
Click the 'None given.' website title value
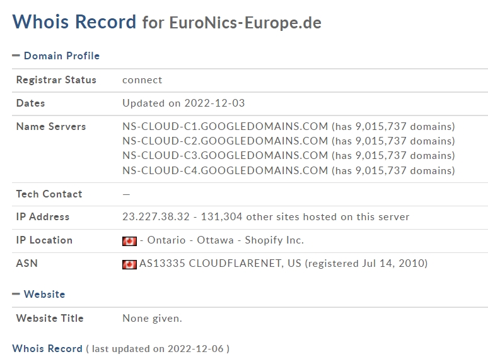coord(152,318)
